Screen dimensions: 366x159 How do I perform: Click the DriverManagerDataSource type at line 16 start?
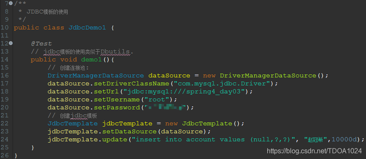[x=96, y=76]
